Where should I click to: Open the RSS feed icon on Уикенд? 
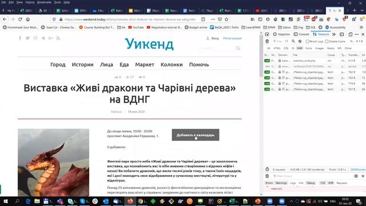[58, 38]
